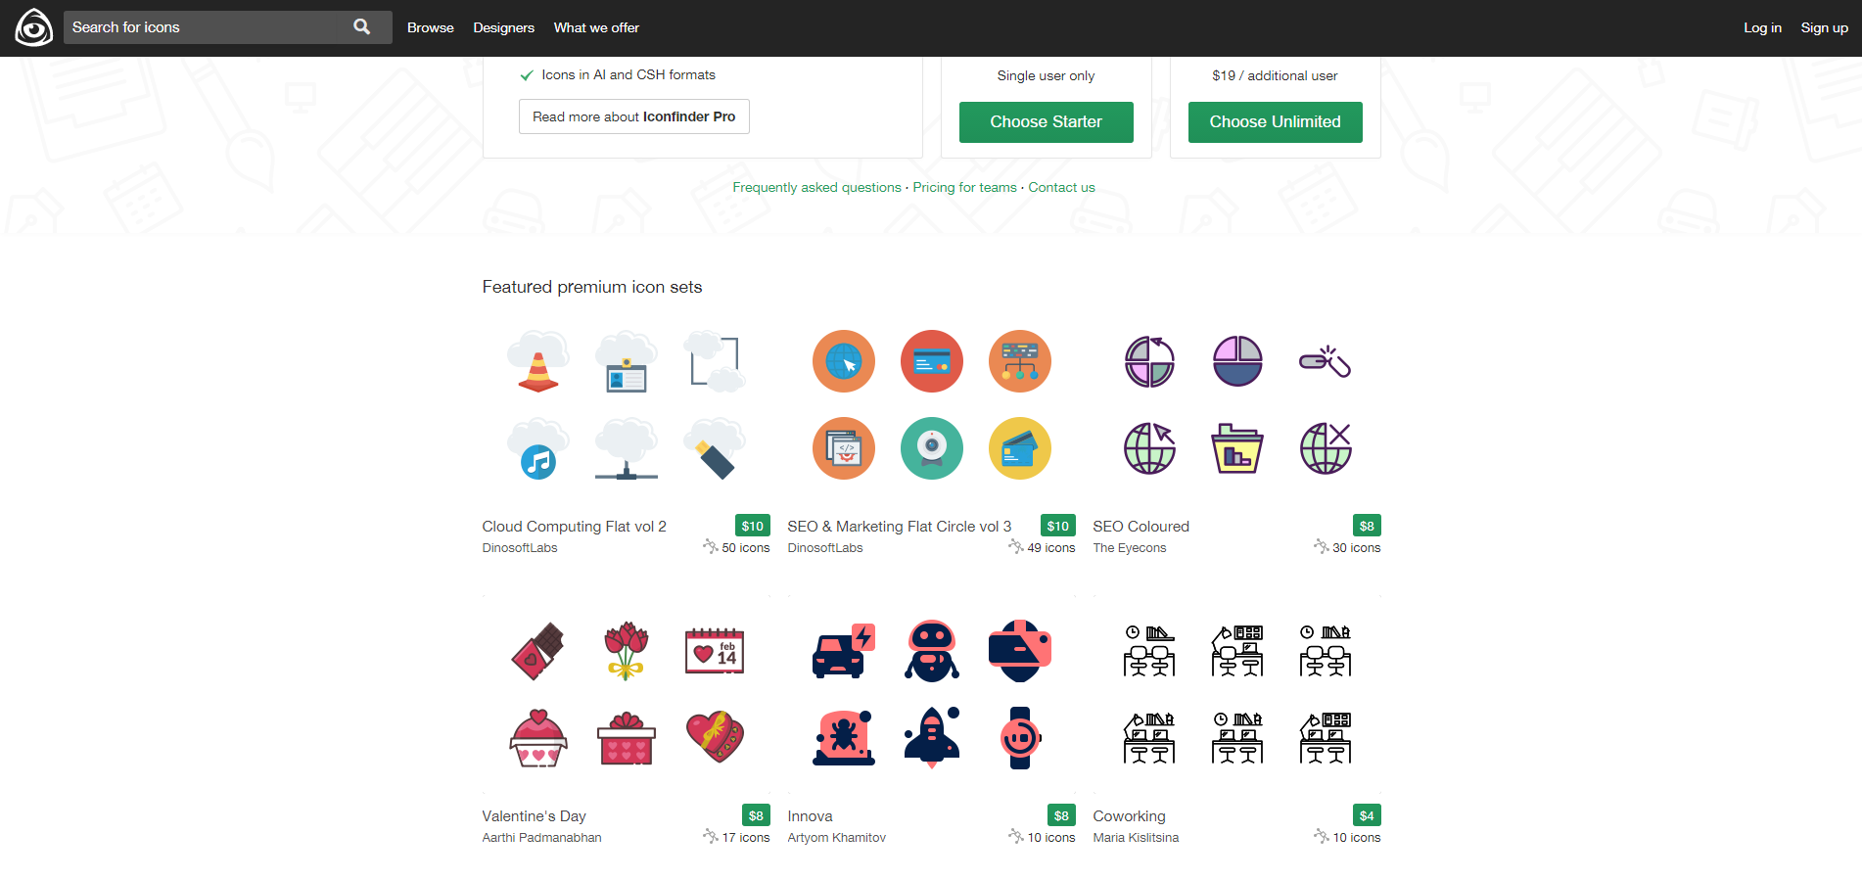Click the rocket icon
This screenshot has width=1862, height=880.
pyautogui.click(x=932, y=737)
